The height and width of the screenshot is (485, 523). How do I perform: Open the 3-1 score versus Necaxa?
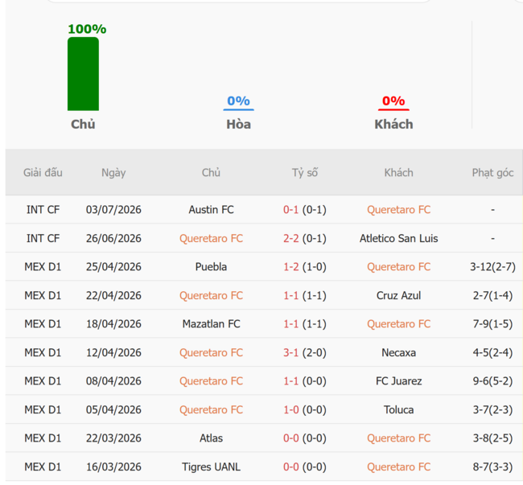pyautogui.click(x=290, y=352)
